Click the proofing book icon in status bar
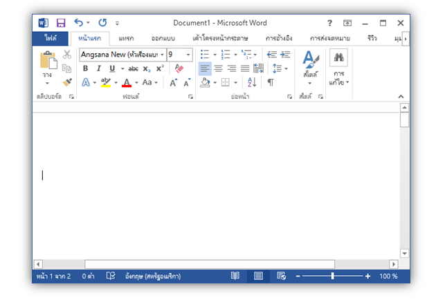445x300 pixels. [111, 276]
